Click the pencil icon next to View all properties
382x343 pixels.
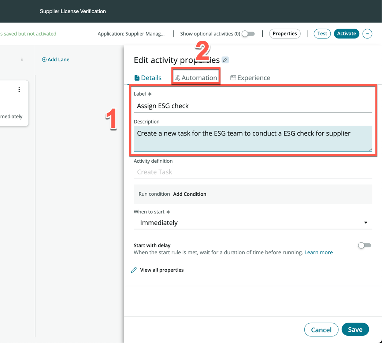[x=134, y=270]
